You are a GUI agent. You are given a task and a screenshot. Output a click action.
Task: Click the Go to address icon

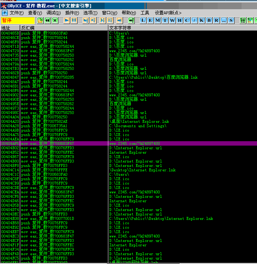(131, 21)
